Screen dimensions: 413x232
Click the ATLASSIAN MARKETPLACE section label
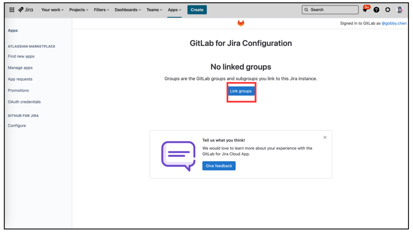pos(31,46)
